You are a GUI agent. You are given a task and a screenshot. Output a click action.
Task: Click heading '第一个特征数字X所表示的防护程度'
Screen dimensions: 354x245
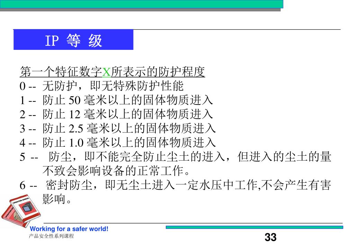point(112,72)
